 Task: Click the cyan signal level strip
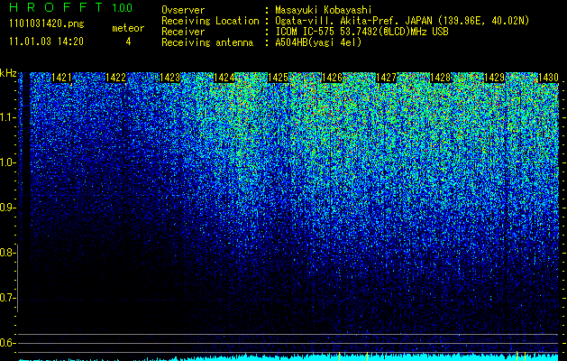coord(288,357)
